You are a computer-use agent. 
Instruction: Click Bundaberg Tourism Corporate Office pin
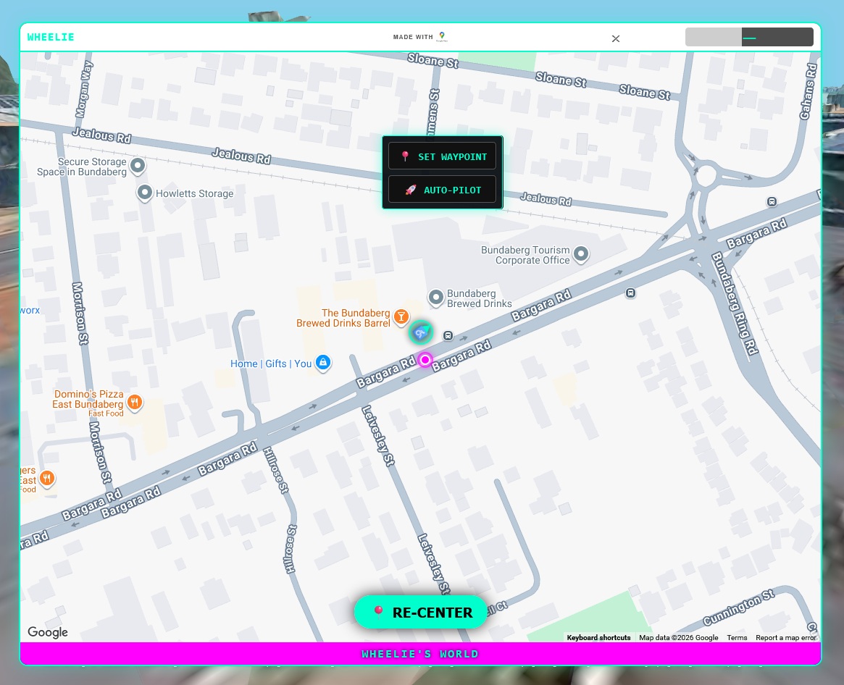581,254
